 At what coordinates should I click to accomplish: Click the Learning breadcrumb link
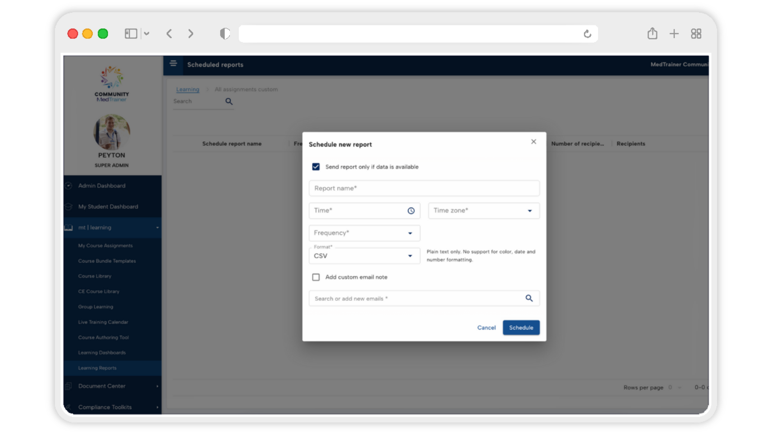point(188,89)
